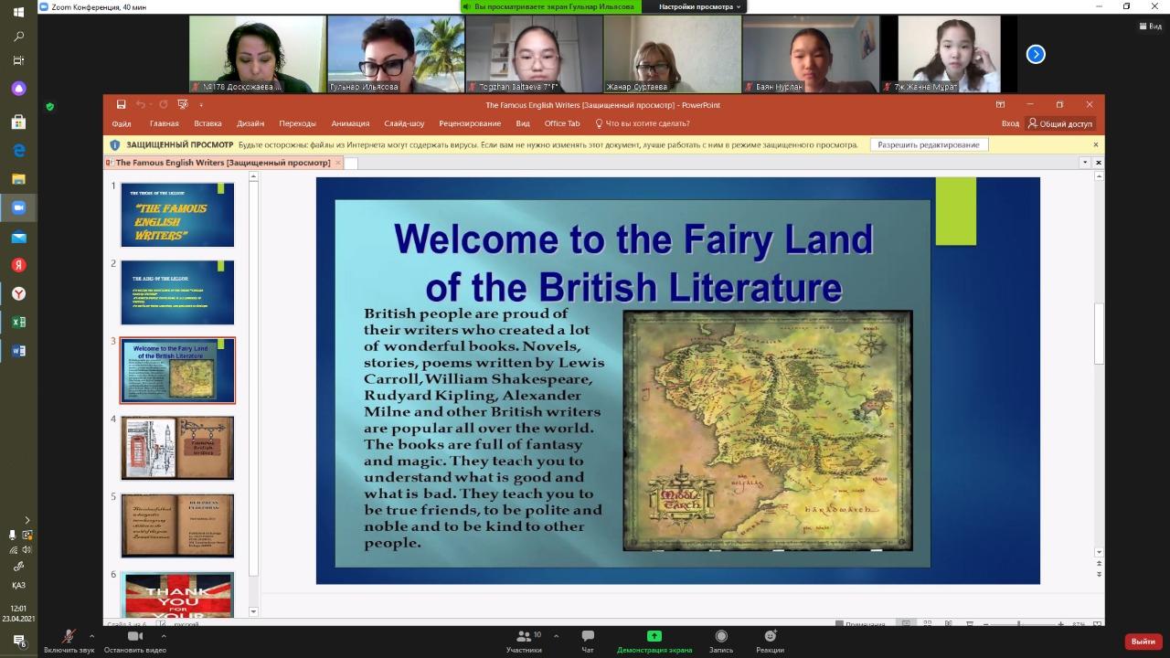Click the green screen share icon
The height and width of the screenshot is (658, 1170).
(654, 636)
